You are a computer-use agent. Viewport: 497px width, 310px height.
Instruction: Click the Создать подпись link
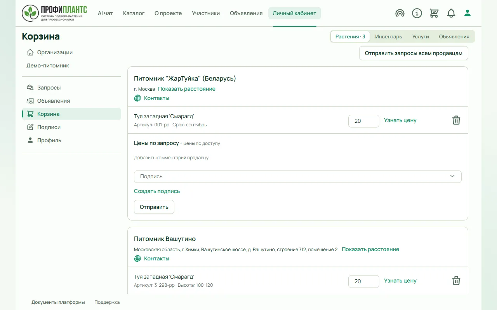tap(157, 191)
